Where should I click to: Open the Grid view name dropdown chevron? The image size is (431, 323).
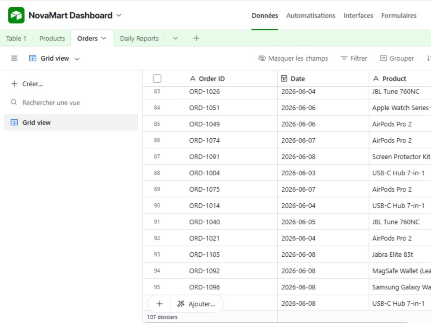coord(77,59)
